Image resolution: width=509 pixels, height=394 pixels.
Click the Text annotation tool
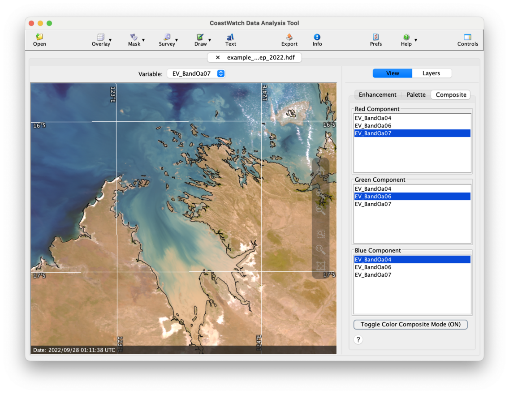pos(230,39)
